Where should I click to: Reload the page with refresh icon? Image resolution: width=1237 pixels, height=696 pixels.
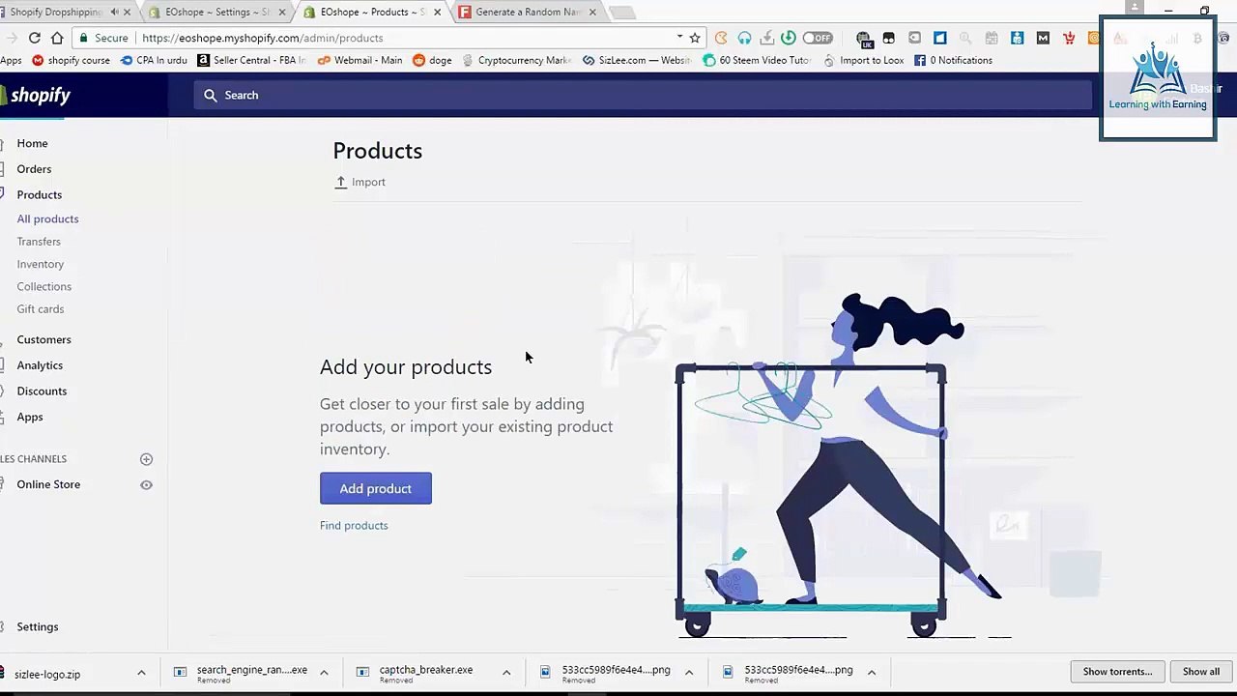[35, 38]
